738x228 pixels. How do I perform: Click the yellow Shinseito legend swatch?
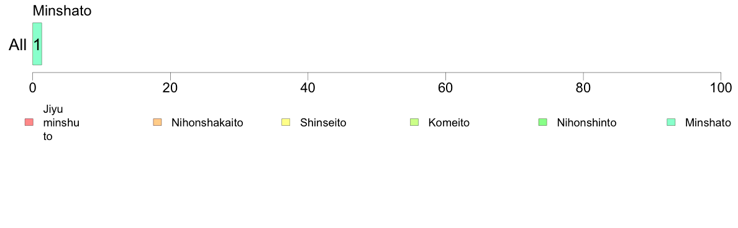286,123
